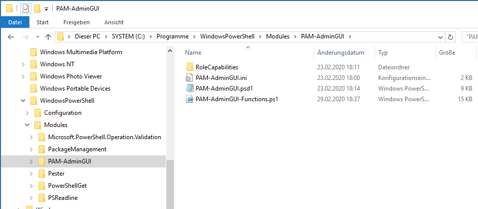Click 'SYSTEM (C:)' breadcrumb in address bar

click(128, 37)
